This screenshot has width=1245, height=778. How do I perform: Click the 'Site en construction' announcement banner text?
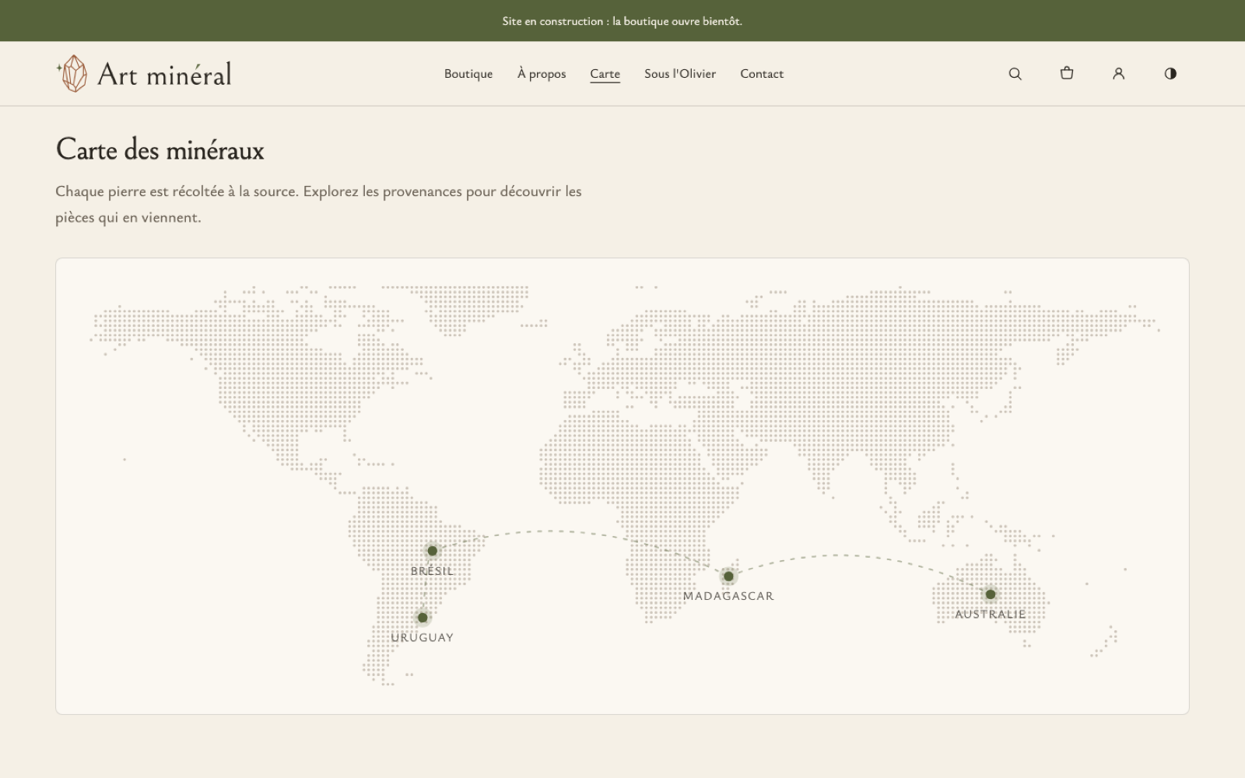point(622,21)
